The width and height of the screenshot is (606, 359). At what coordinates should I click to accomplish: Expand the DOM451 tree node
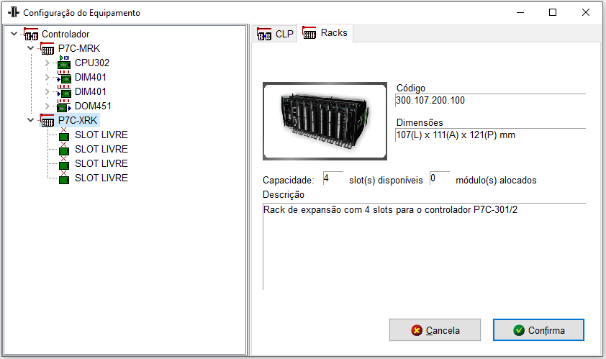48,106
